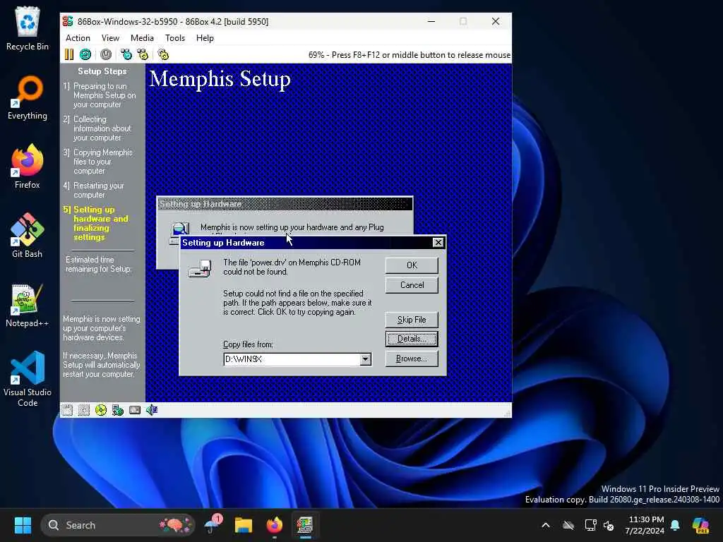Select the Git Bash desktop shortcut
Viewport: 723px width, 542px height.
pos(28,236)
